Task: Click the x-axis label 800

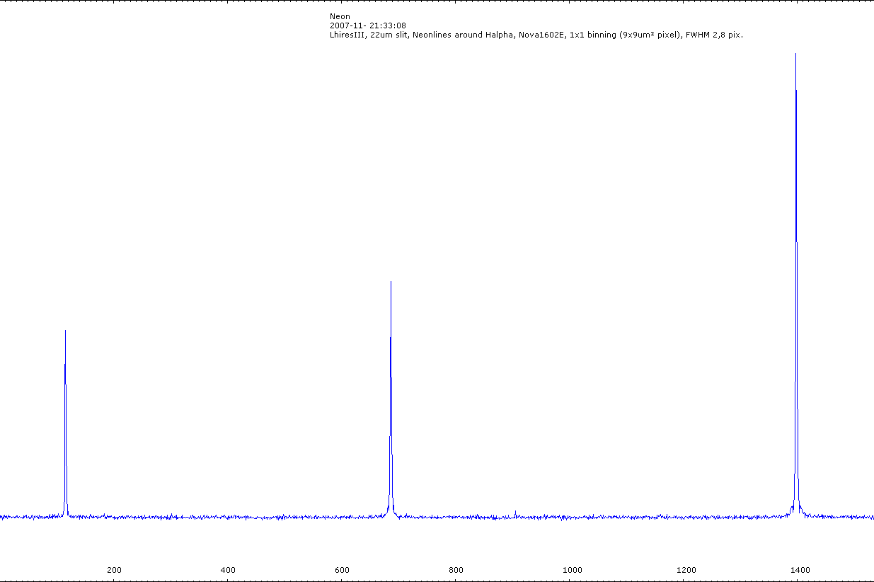Action: [x=456, y=570]
